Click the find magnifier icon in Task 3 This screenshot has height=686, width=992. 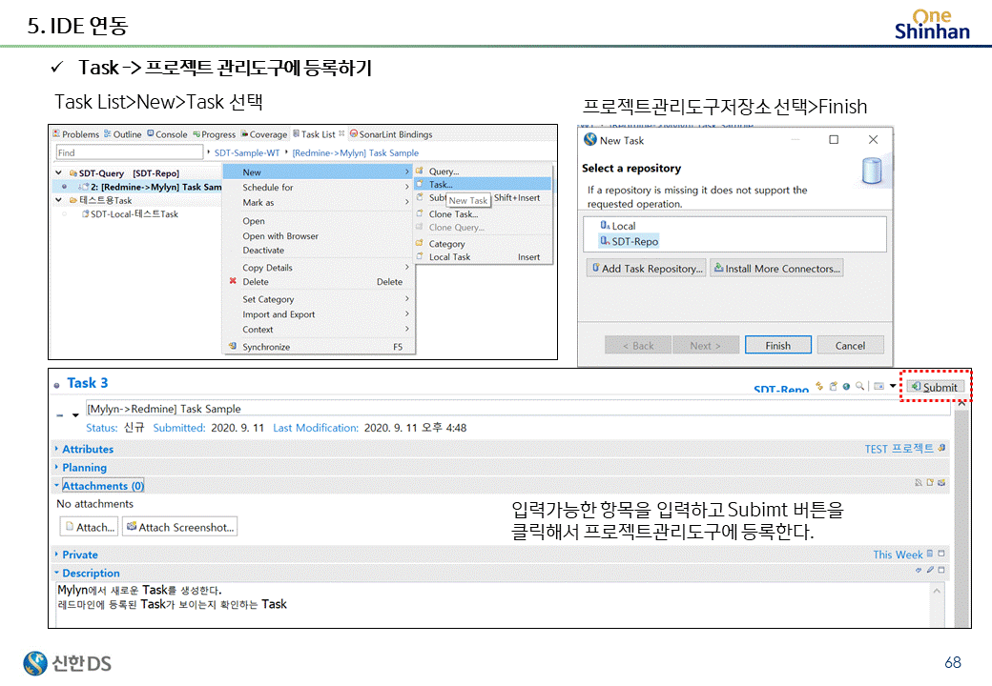pos(859,386)
